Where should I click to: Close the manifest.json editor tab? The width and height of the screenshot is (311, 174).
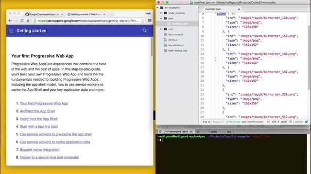click(x=239, y=9)
